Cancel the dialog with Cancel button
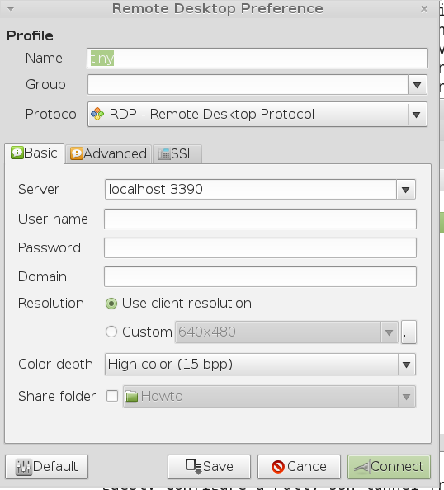The height and width of the screenshot is (490, 444). tap(299, 467)
